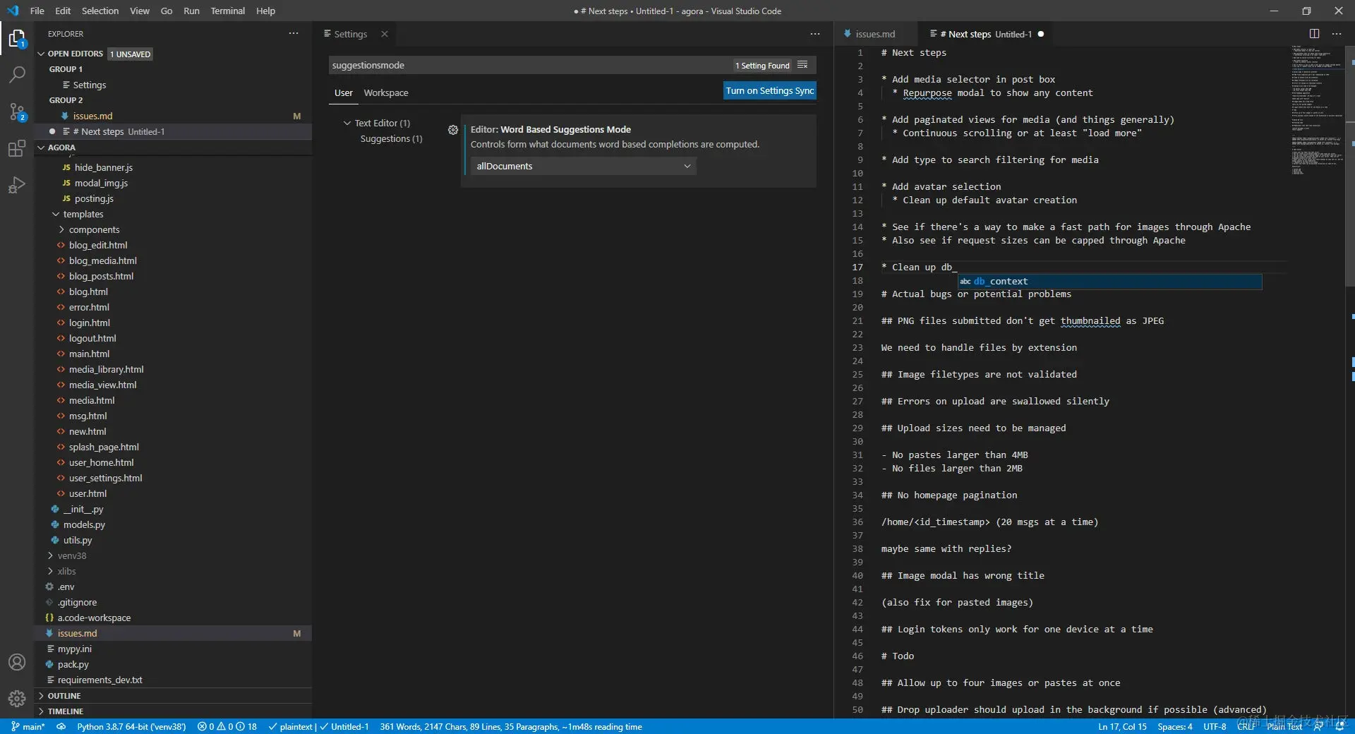Select language mode Plain Text in status bar
The width and height of the screenshot is (1355, 734).
(x=1284, y=726)
